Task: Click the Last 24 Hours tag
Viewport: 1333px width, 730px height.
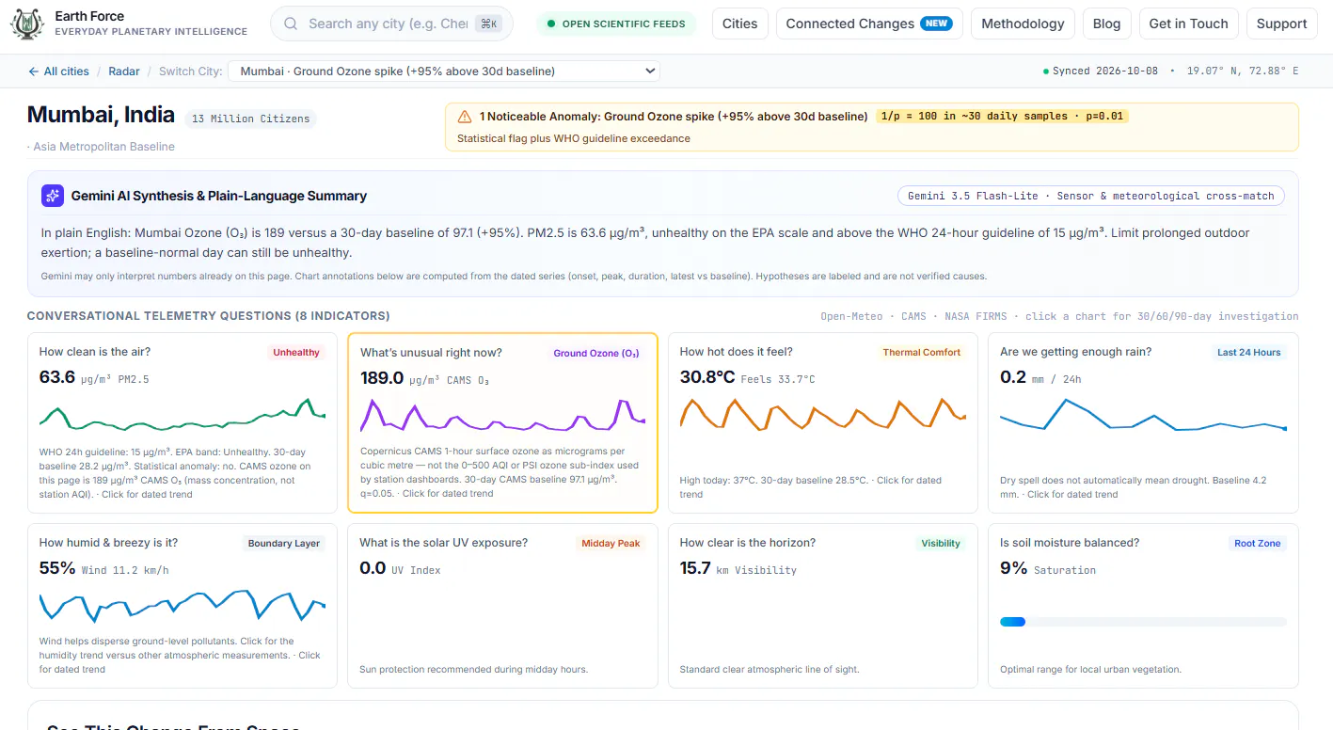Action: (1248, 353)
